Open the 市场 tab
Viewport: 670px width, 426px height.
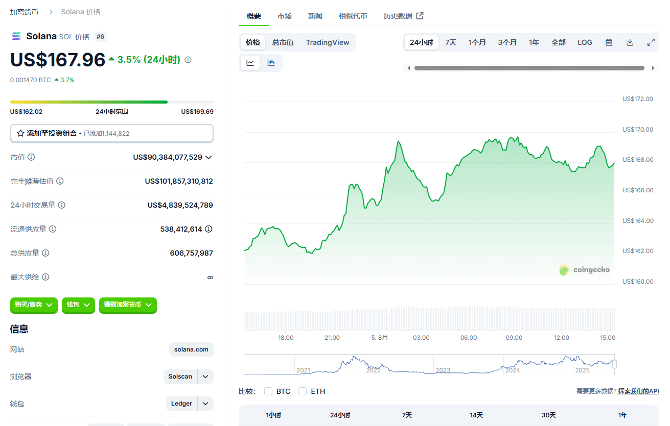tap(285, 16)
